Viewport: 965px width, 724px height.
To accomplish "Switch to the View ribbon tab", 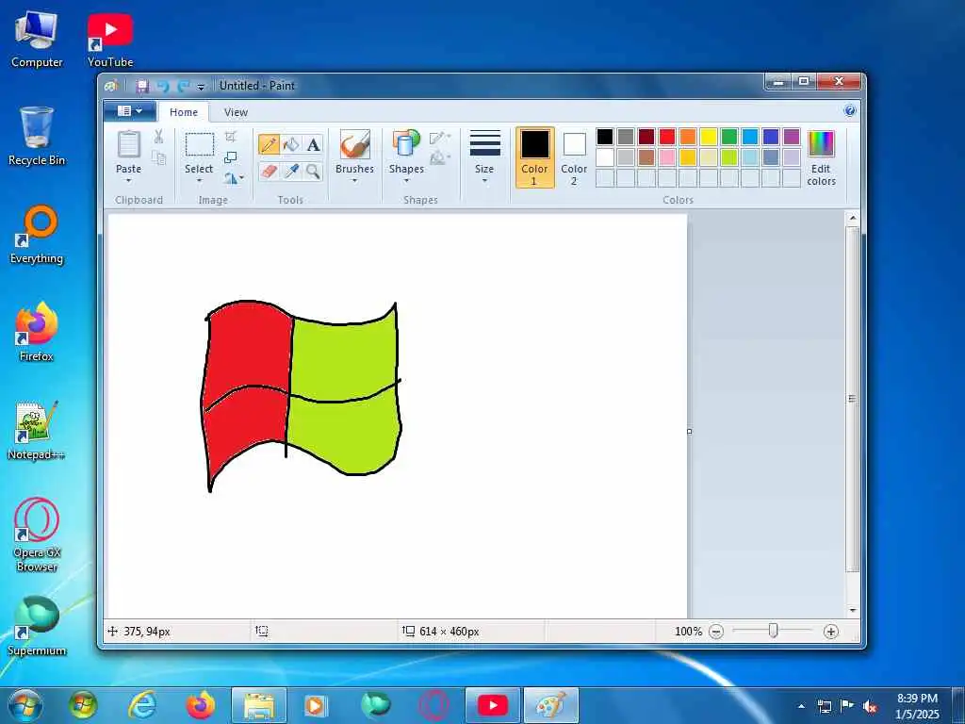I will (x=236, y=112).
